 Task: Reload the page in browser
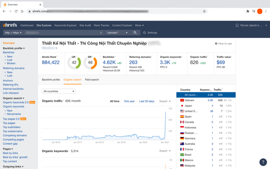tap(16, 11)
